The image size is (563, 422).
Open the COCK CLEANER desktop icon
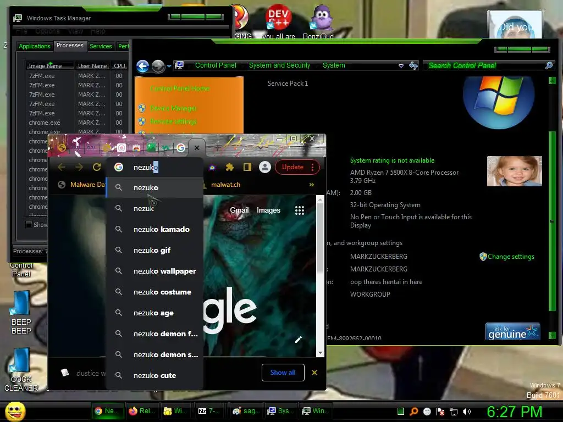coord(21,370)
